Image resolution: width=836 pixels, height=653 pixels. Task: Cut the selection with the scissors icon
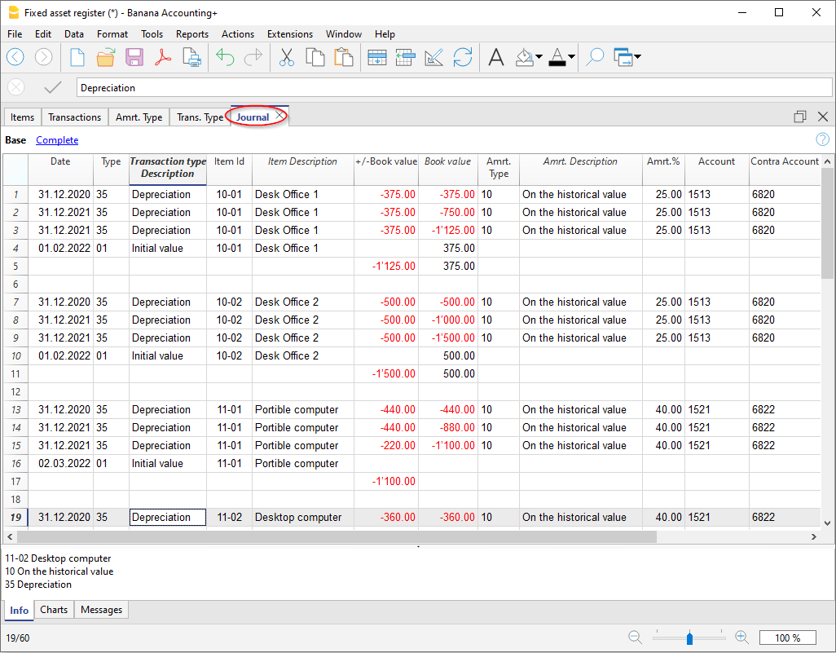point(287,57)
